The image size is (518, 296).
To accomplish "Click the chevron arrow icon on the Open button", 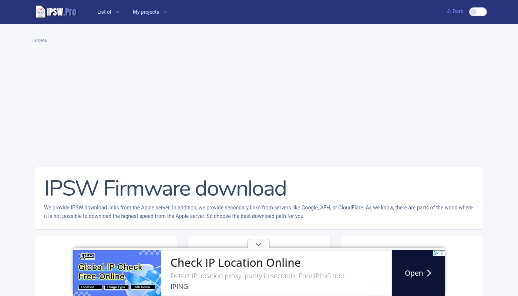I will [x=429, y=273].
